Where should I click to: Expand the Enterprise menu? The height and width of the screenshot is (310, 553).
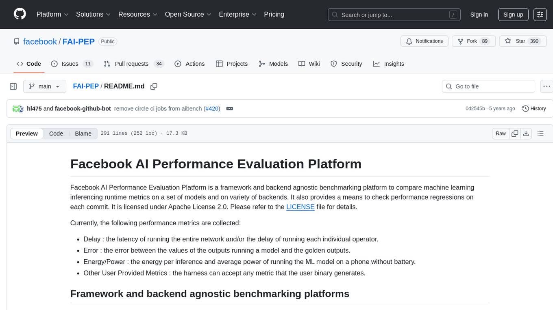pos(238,14)
